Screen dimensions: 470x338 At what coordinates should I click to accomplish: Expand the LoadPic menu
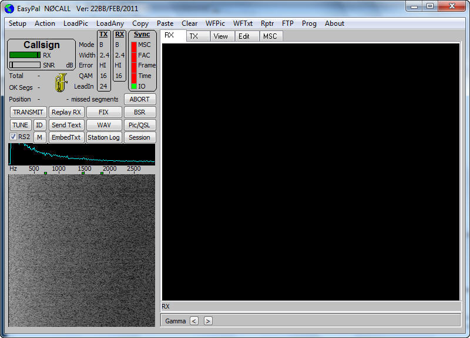point(75,23)
